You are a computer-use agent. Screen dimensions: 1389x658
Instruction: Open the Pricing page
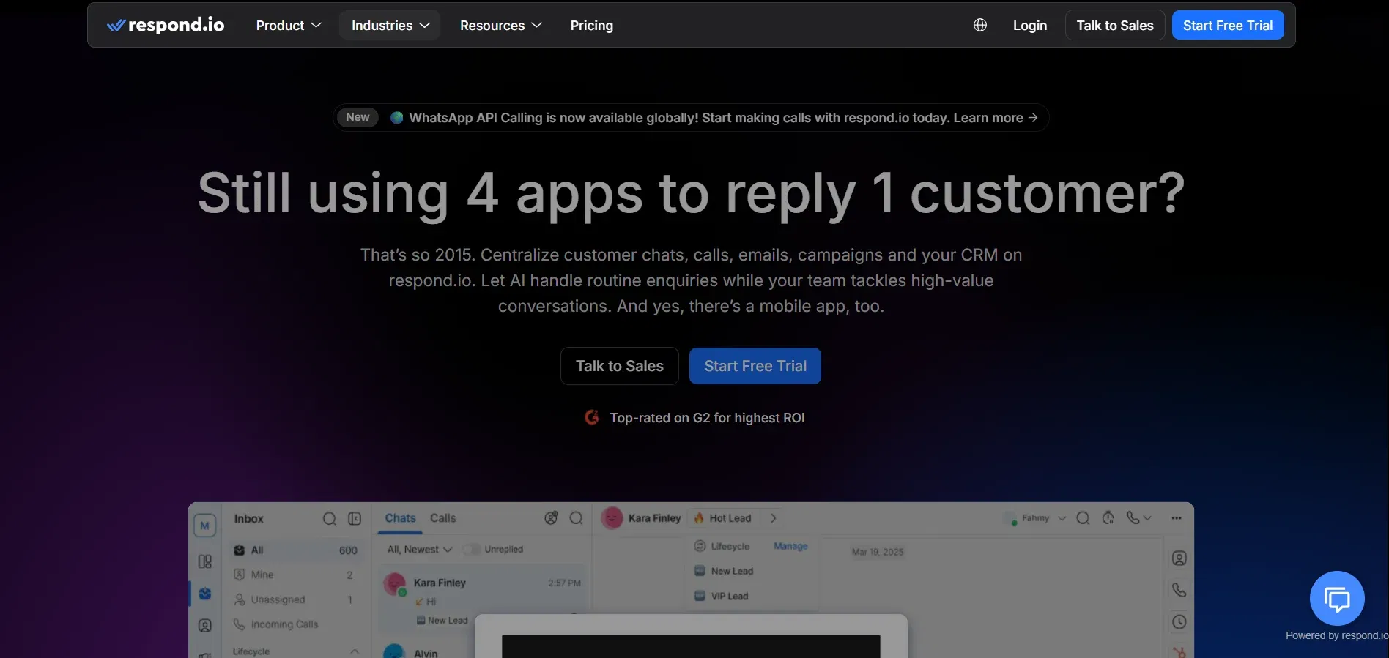pyautogui.click(x=592, y=26)
